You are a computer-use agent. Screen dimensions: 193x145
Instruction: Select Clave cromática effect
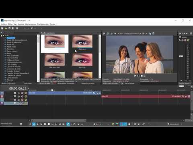point(12,58)
